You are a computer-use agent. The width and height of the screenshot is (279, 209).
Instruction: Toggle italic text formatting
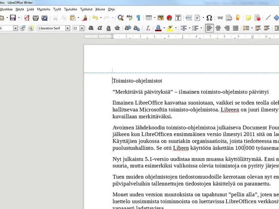click(100, 28)
